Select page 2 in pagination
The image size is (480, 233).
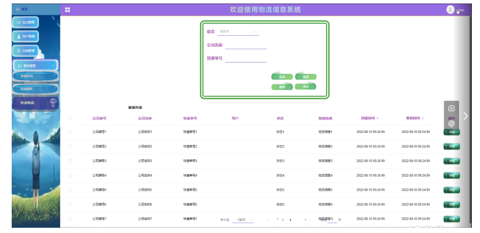290,220
